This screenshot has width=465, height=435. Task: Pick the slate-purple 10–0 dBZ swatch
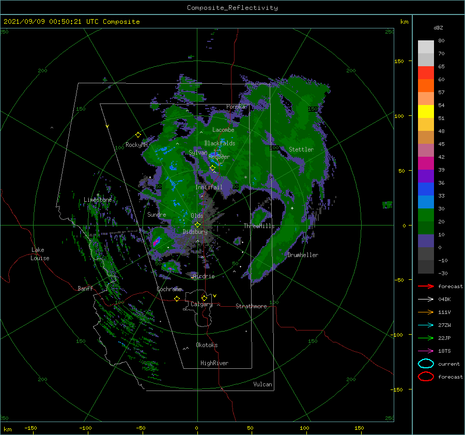426,241
